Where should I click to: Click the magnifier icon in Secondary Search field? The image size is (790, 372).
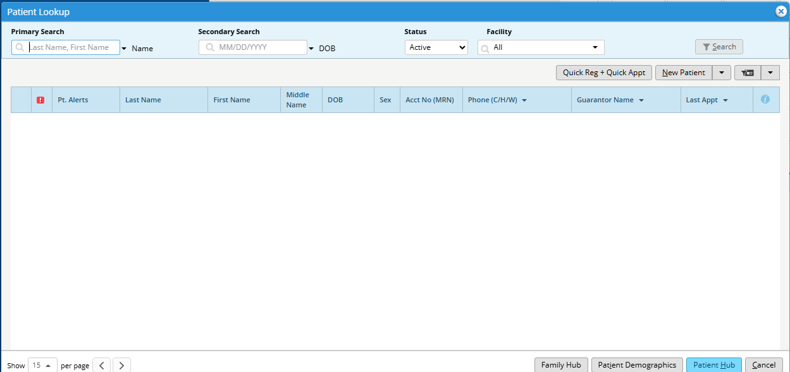(x=210, y=47)
